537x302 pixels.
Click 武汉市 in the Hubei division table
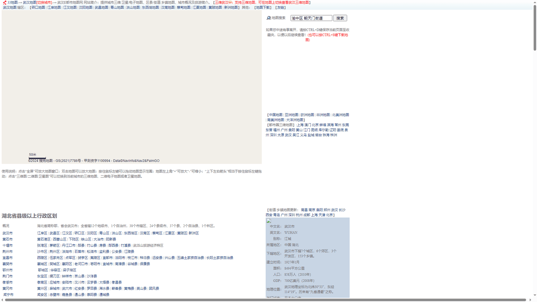(7, 233)
